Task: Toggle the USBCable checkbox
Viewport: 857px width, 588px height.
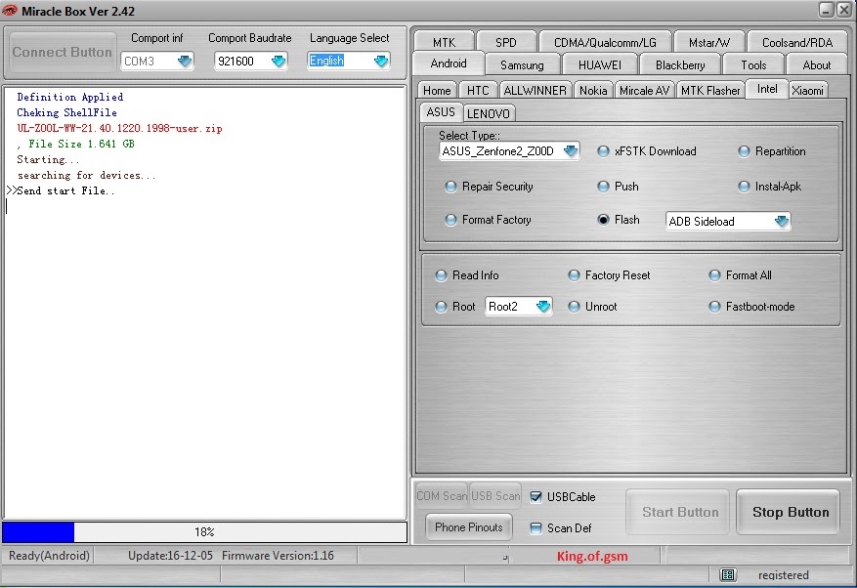Action: [x=536, y=497]
